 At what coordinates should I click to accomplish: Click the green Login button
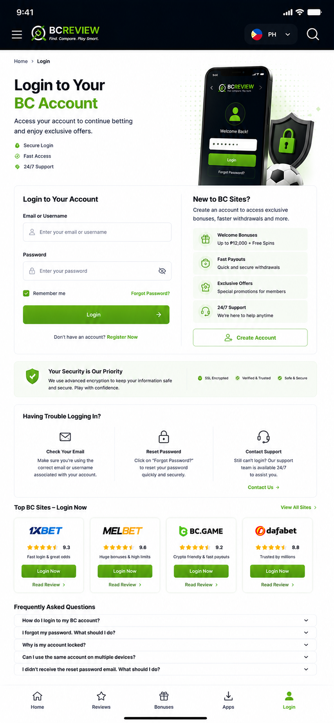96,314
